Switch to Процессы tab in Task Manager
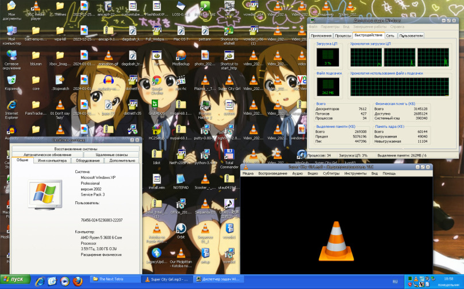Image resolution: width=464 pixels, height=289 pixels. (x=343, y=36)
